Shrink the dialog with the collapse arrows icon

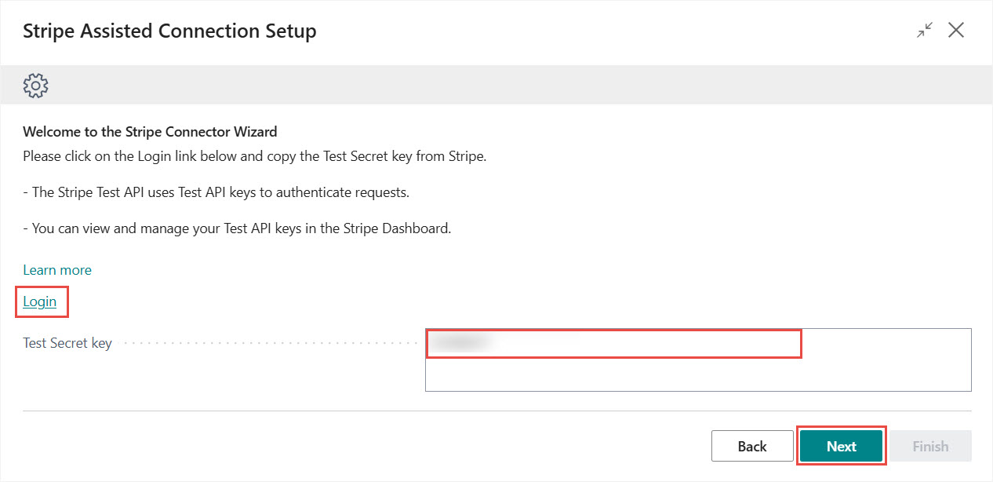pyautogui.click(x=926, y=31)
